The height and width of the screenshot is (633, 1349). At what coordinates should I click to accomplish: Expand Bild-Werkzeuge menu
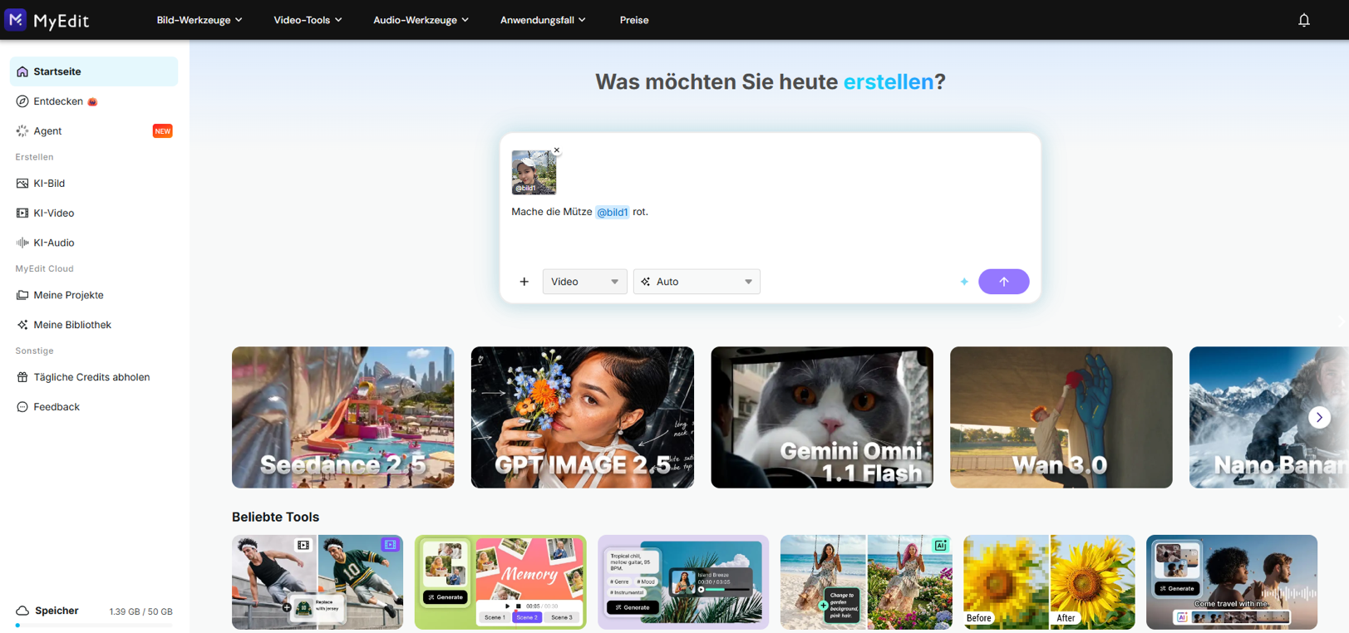199,20
